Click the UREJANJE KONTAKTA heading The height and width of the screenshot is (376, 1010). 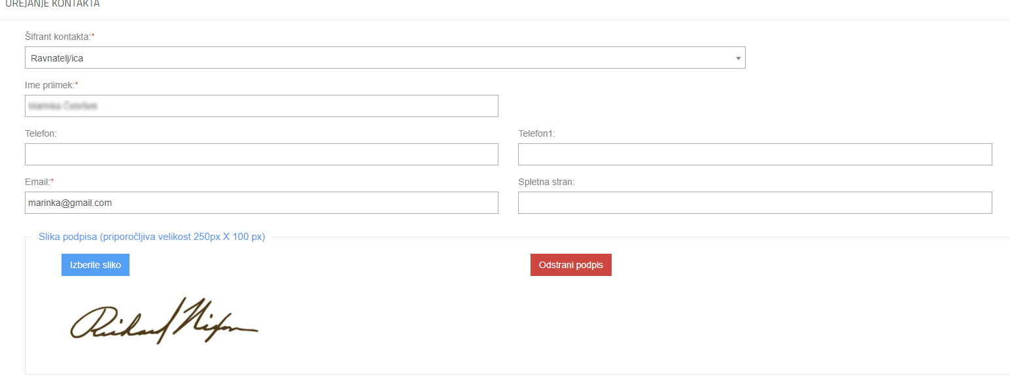[x=52, y=4]
